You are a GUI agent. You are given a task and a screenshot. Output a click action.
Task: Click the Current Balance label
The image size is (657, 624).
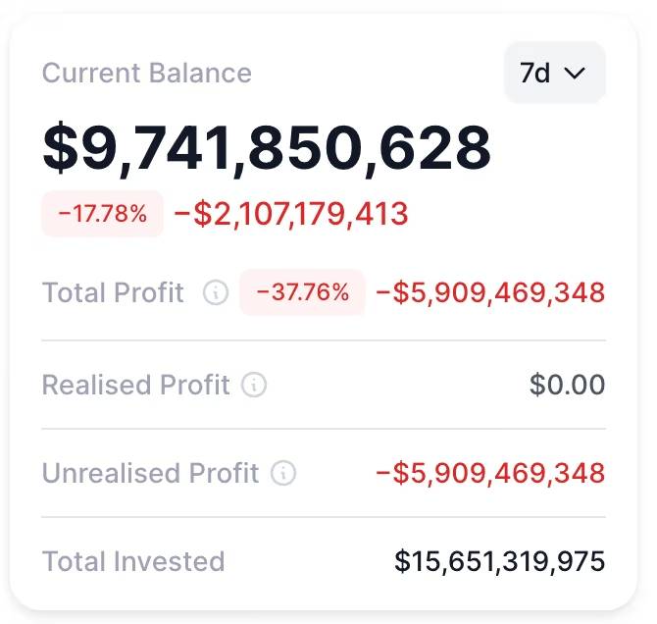point(147,74)
